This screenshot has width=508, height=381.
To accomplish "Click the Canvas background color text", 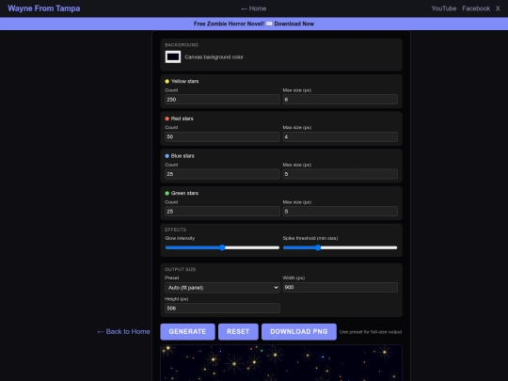I will tap(214, 57).
